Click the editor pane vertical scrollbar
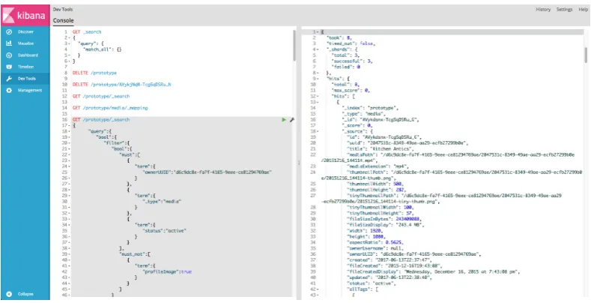The image size is (591, 303). click(294, 45)
